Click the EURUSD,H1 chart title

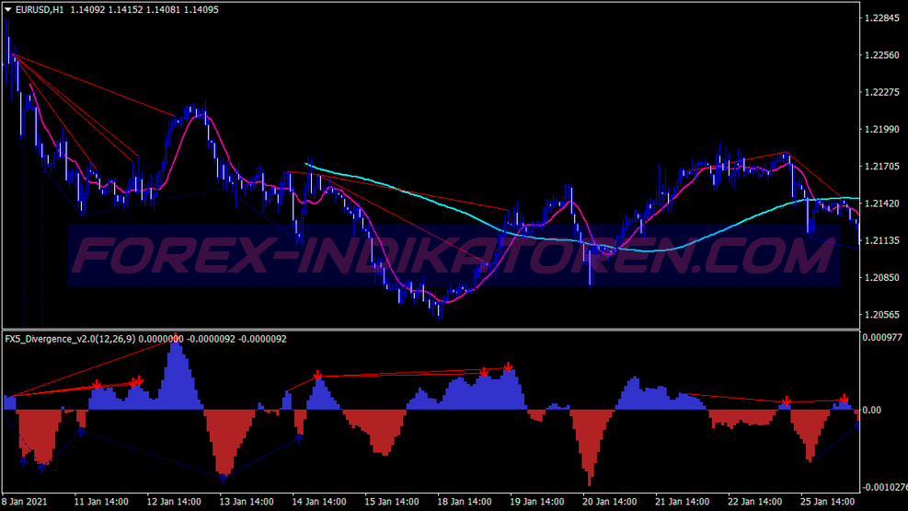tap(40, 9)
